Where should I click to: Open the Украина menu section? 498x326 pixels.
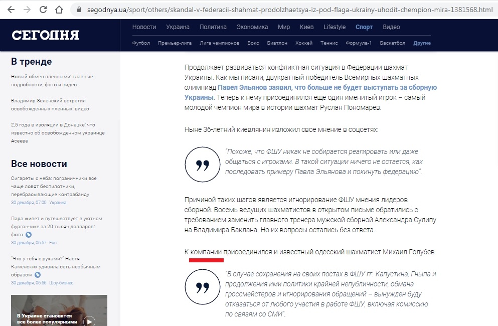(178, 27)
